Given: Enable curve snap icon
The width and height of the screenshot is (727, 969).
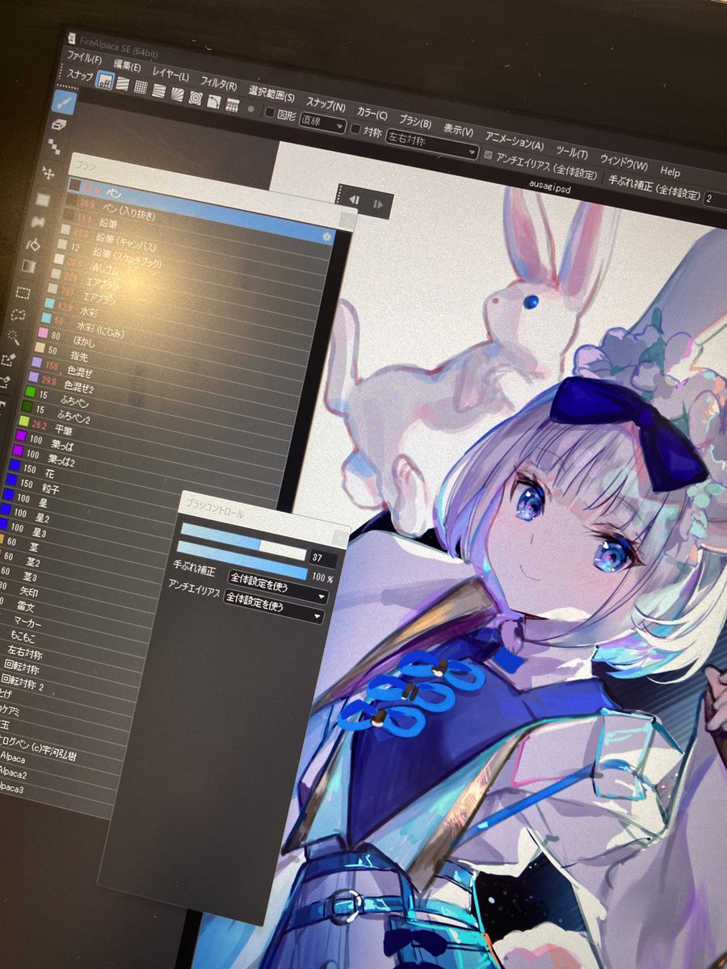Looking at the screenshot, I should [x=213, y=102].
